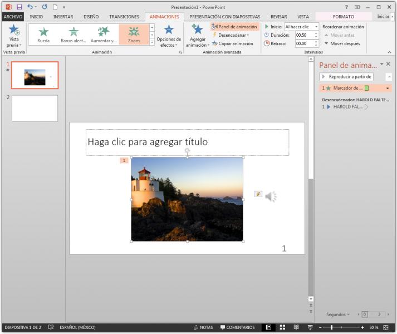Switch to the INSERTAR tab

tap(63, 17)
